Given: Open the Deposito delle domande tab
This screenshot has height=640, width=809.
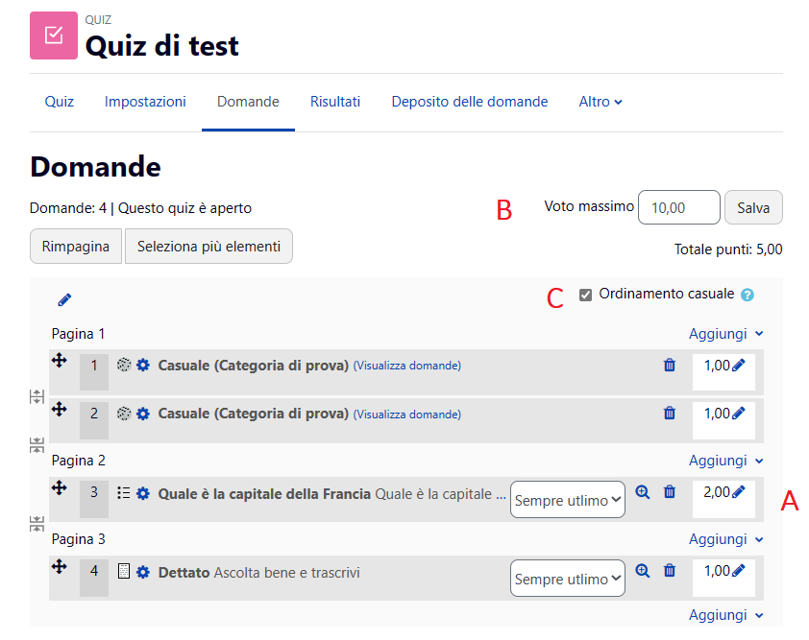Looking at the screenshot, I should (x=469, y=101).
